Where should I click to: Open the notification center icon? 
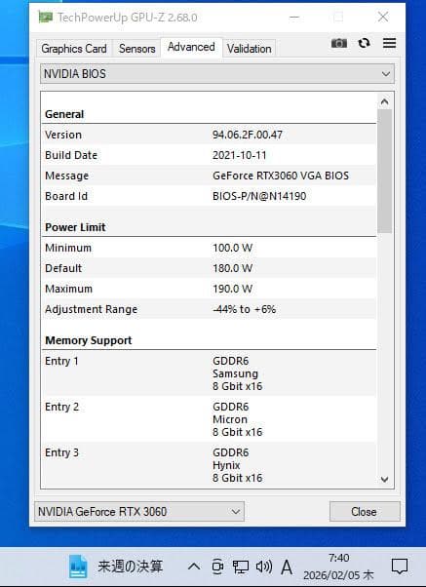[400, 567]
